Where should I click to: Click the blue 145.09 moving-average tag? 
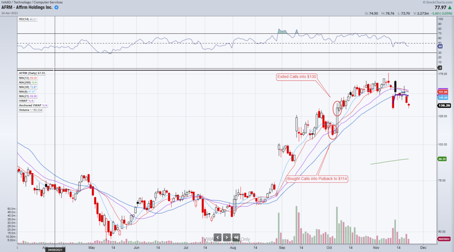tap(443, 98)
